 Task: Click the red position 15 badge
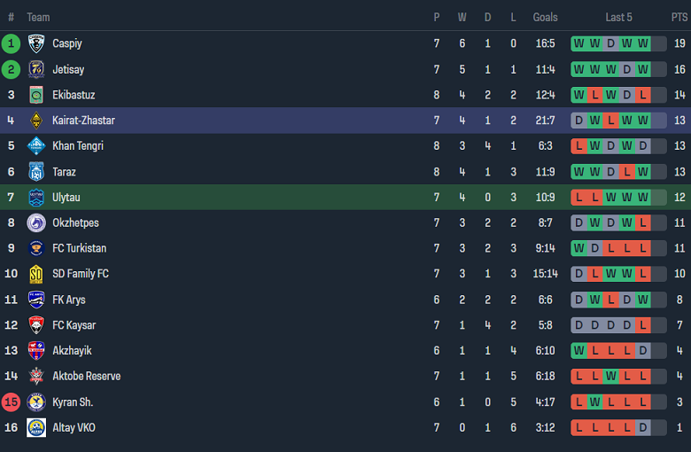11,402
